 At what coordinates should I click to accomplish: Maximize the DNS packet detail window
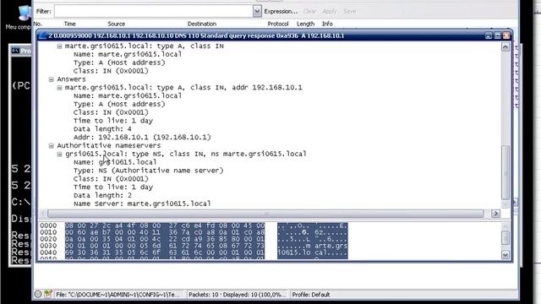(498, 35)
